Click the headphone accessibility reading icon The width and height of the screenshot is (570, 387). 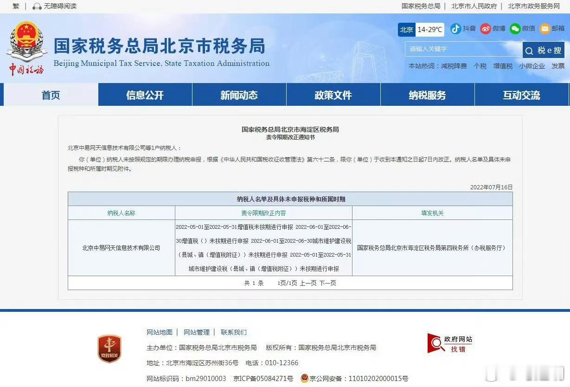[37, 6]
